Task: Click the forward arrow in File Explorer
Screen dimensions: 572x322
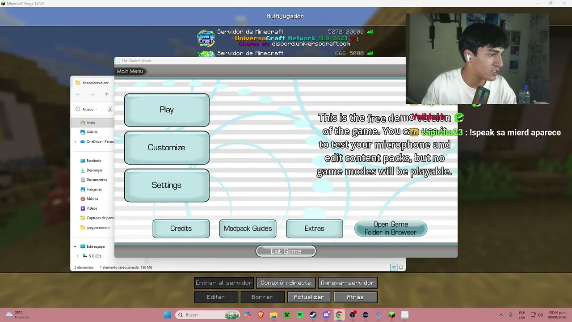Action: [93, 94]
